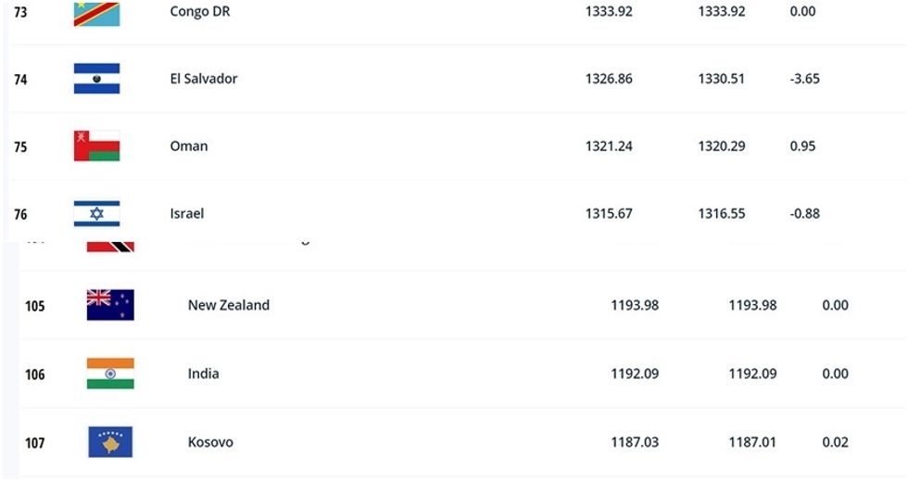Select El Salvador's total points 1326.86
Image resolution: width=908 pixels, height=481 pixels.
pos(609,79)
